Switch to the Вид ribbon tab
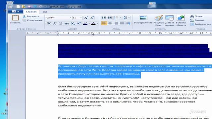Image resolution: width=212 pixels, height=119 pixels. (45, 12)
